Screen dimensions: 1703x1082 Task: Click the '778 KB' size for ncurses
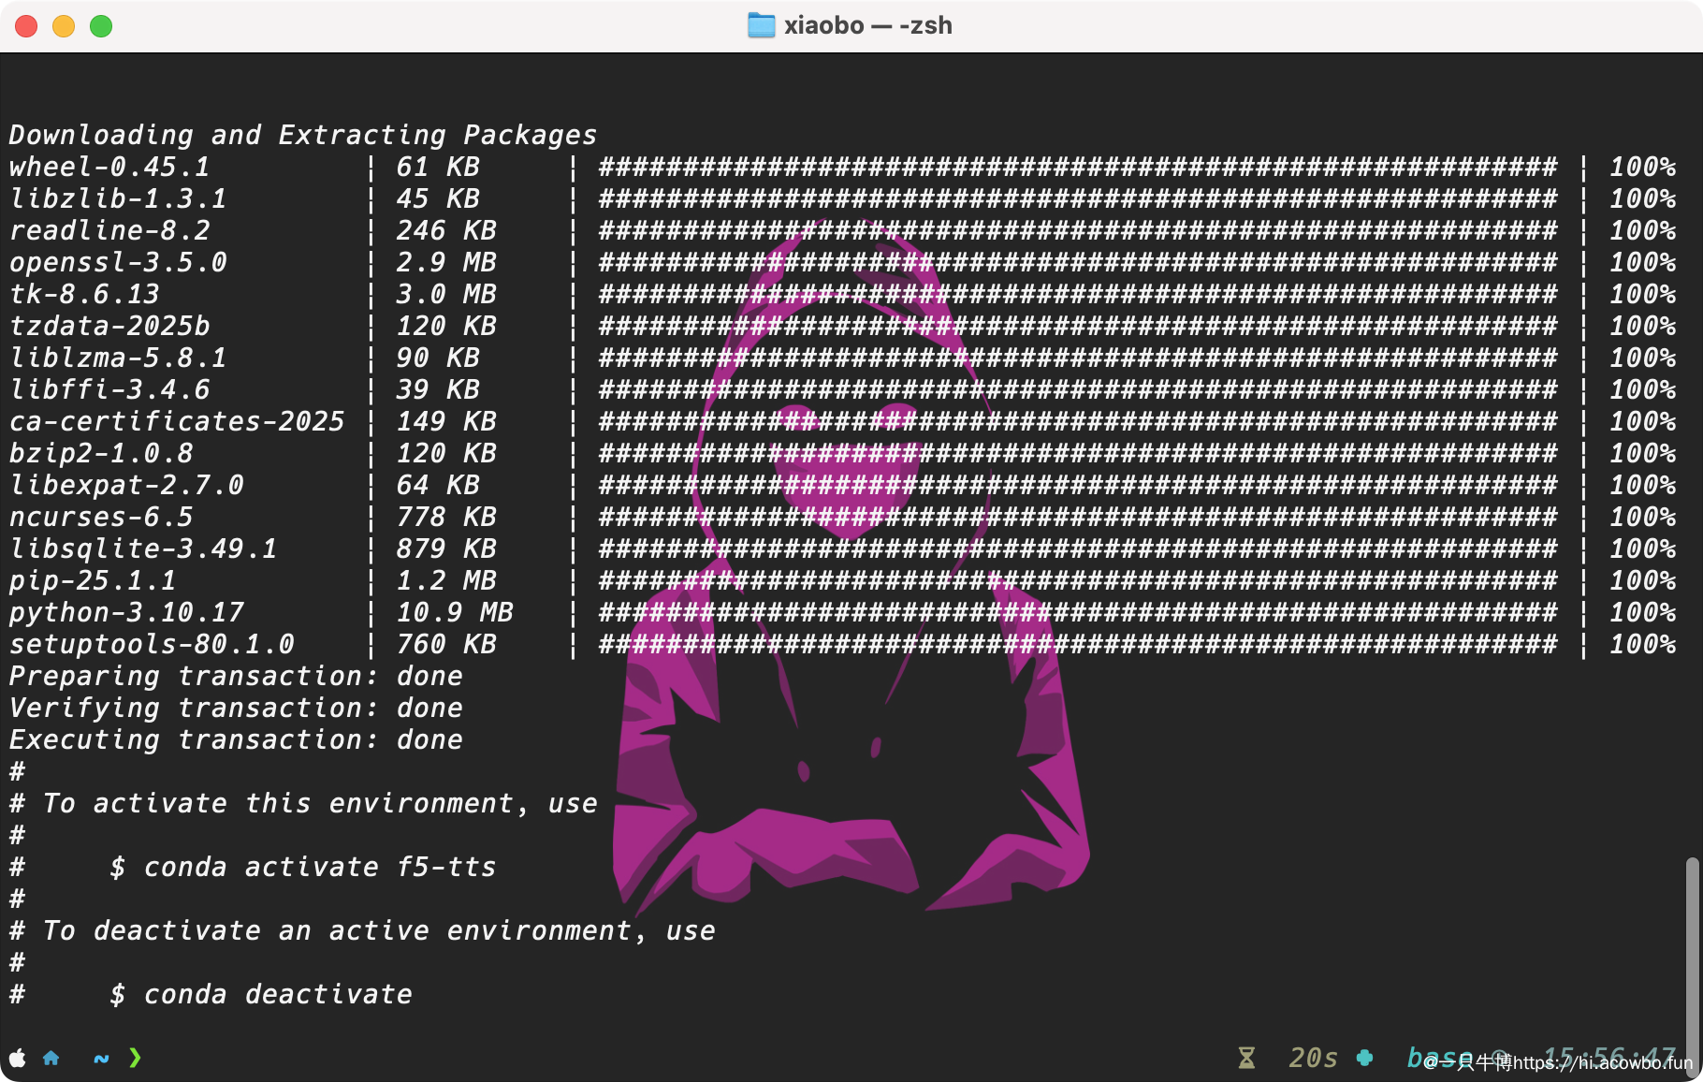446,517
